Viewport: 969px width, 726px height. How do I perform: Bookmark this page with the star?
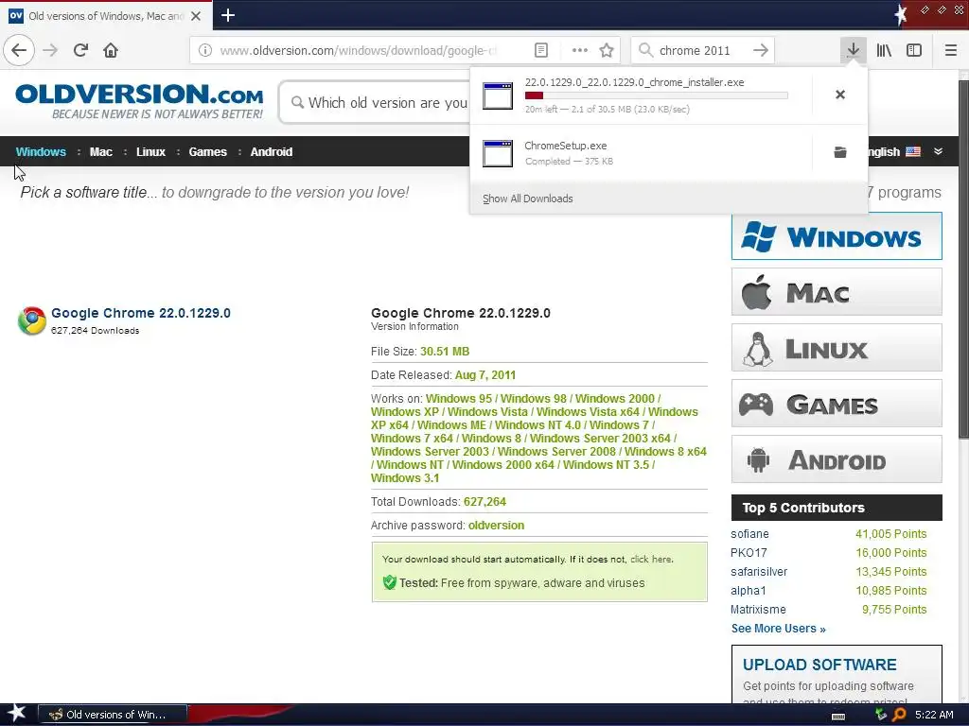coord(607,50)
